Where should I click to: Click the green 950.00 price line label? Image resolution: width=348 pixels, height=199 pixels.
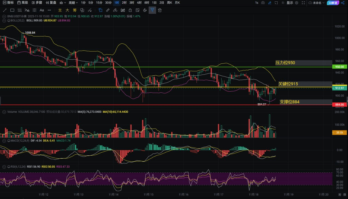(340, 67)
